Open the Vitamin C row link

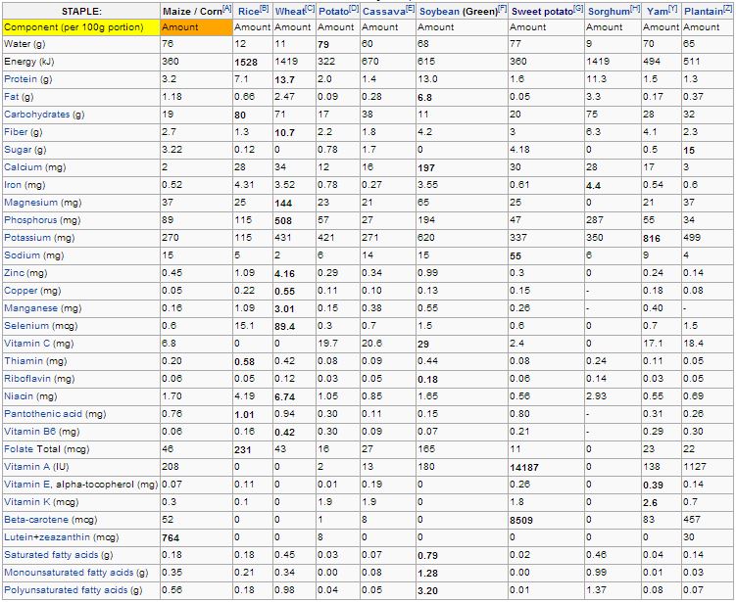(x=26, y=344)
